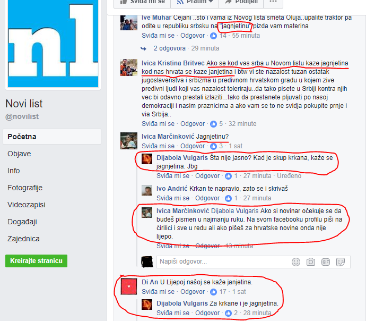
Task: Open Ivica Kristina Britvec's profile picture
Action: pyautogui.click(x=129, y=67)
